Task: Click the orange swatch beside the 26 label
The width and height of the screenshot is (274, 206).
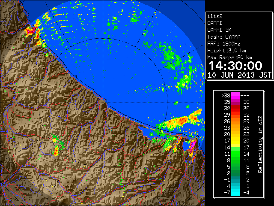Action: point(235,121)
